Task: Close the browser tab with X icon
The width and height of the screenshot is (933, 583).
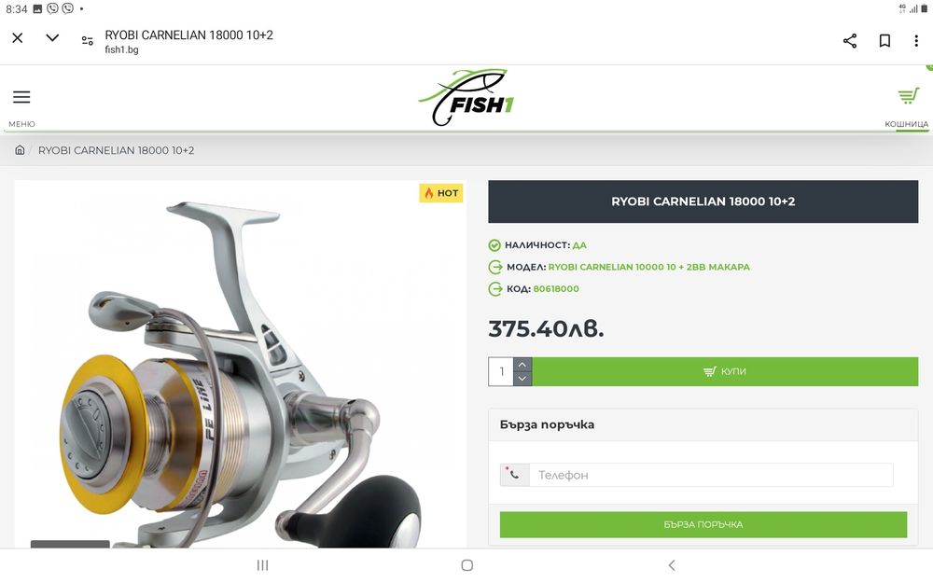Action: coord(17,38)
